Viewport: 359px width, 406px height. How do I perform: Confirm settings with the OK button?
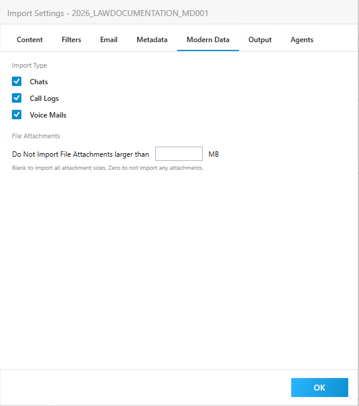(319, 388)
